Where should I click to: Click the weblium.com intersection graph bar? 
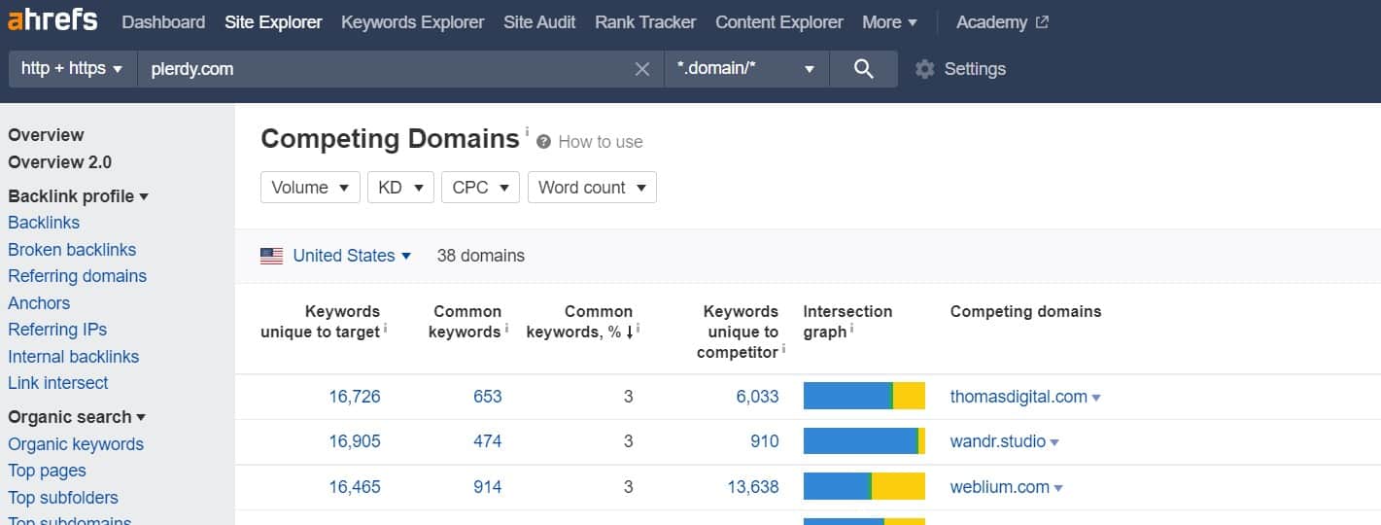[864, 487]
